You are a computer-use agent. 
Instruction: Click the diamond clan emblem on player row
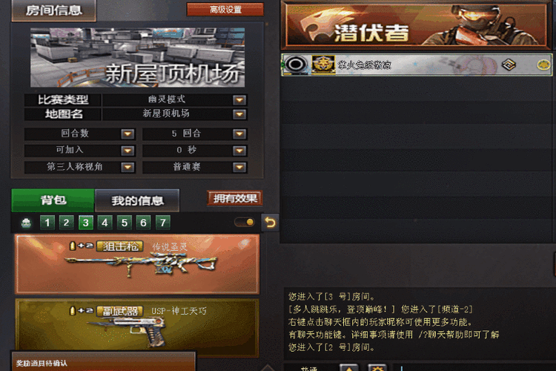[x=509, y=65]
